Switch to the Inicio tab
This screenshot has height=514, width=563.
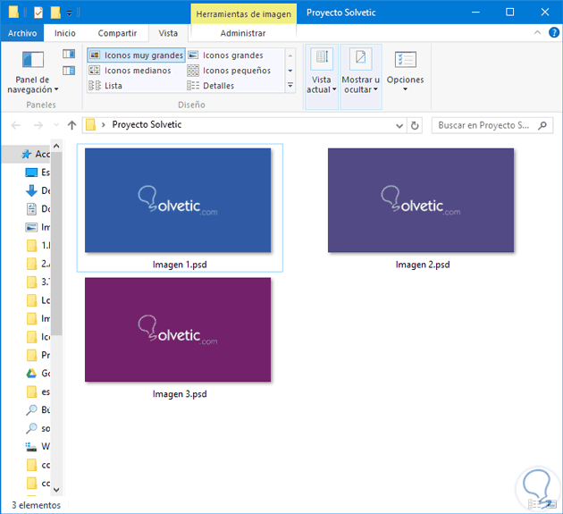(x=65, y=33)
